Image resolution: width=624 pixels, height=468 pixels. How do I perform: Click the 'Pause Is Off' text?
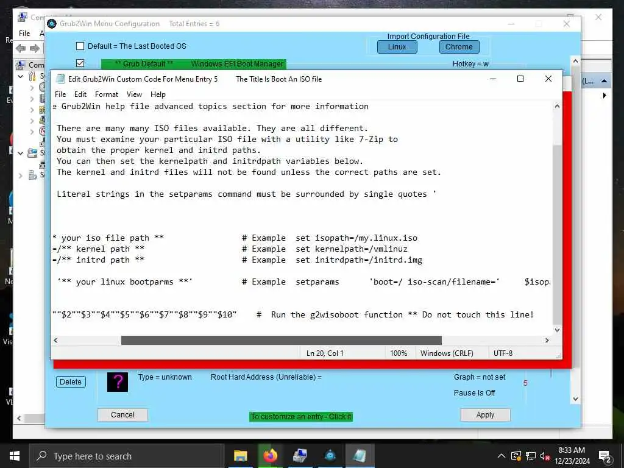[x=474, y=393]
